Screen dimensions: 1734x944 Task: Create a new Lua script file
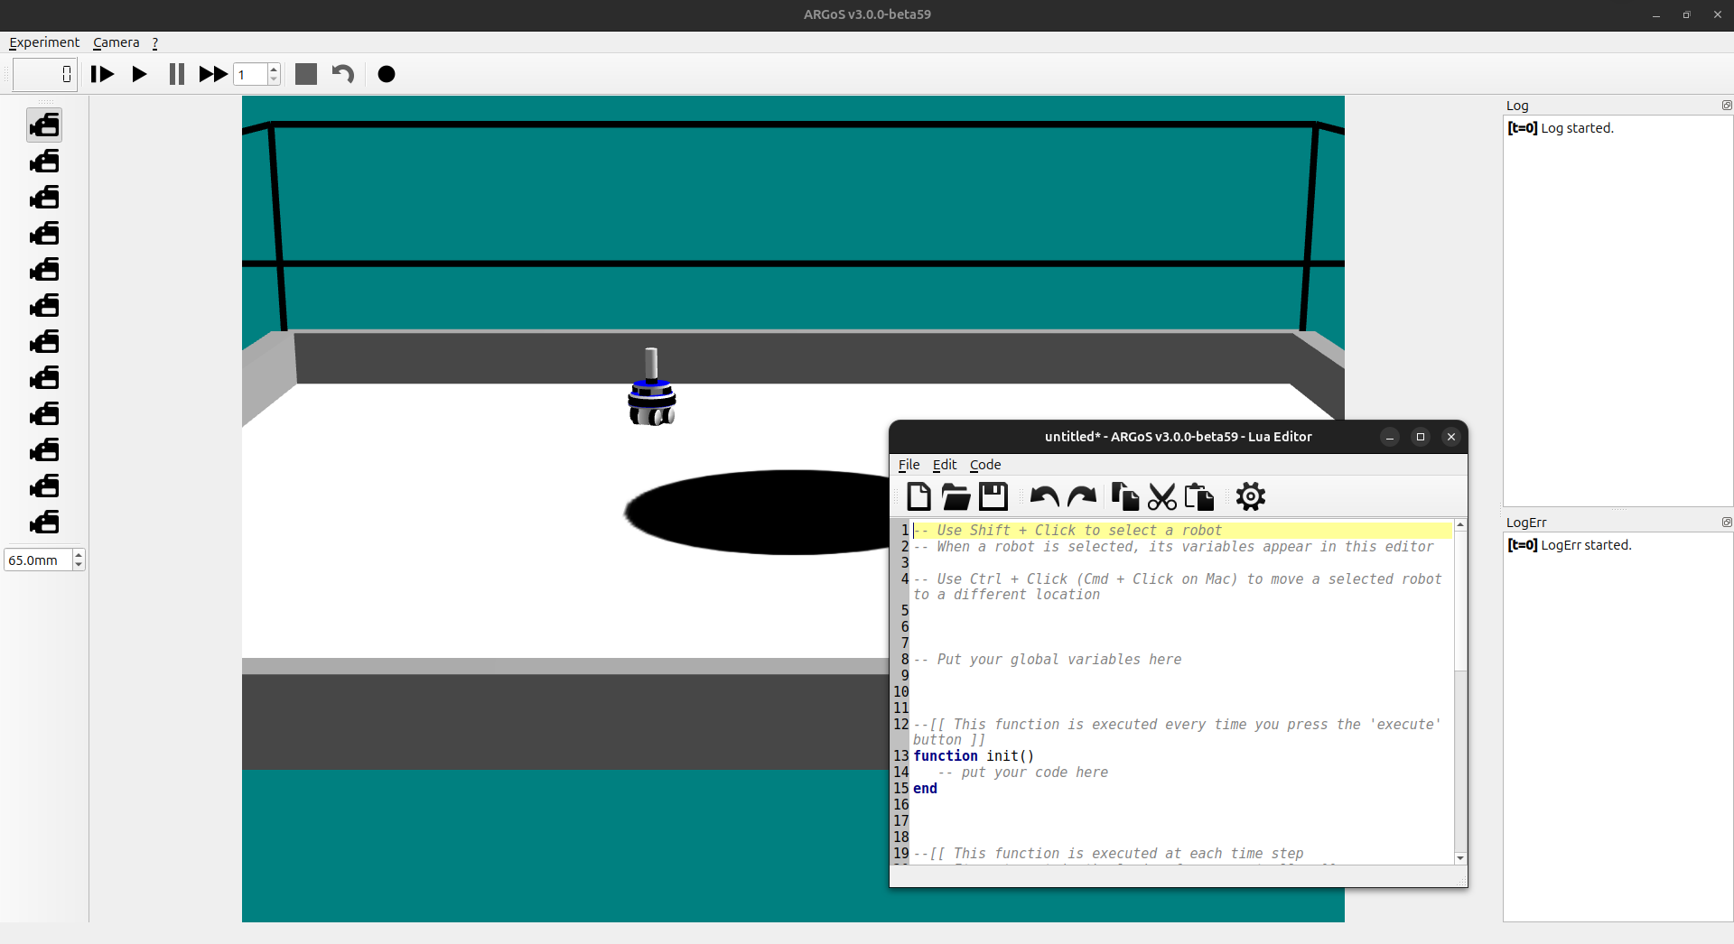918,496
